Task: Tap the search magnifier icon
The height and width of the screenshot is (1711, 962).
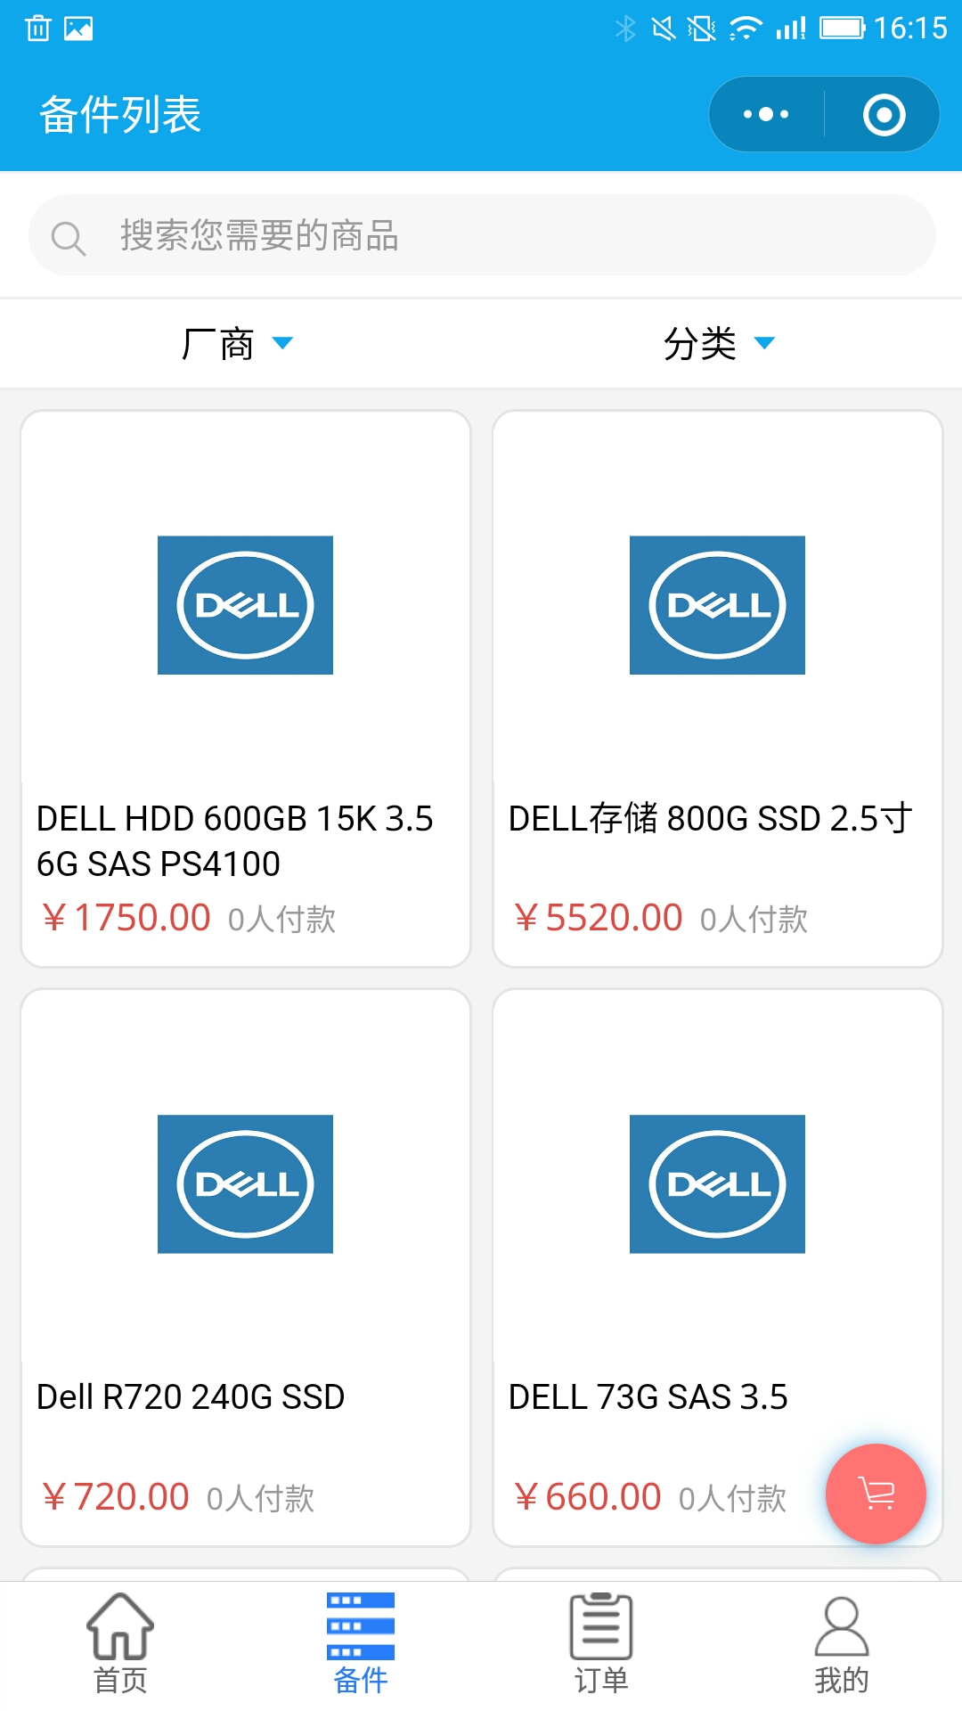Action: click(x=68, y=238)
